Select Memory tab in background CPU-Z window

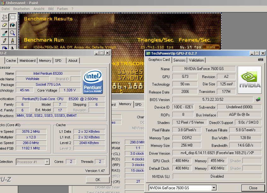125,104
